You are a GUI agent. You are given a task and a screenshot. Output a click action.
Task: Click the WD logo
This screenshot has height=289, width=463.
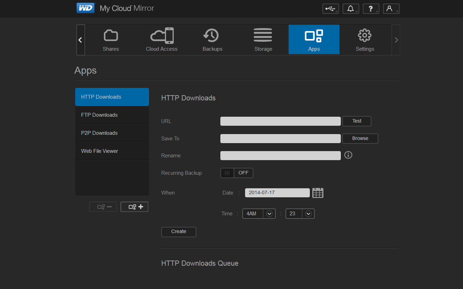pyautogui.click(x=86, y=8)
